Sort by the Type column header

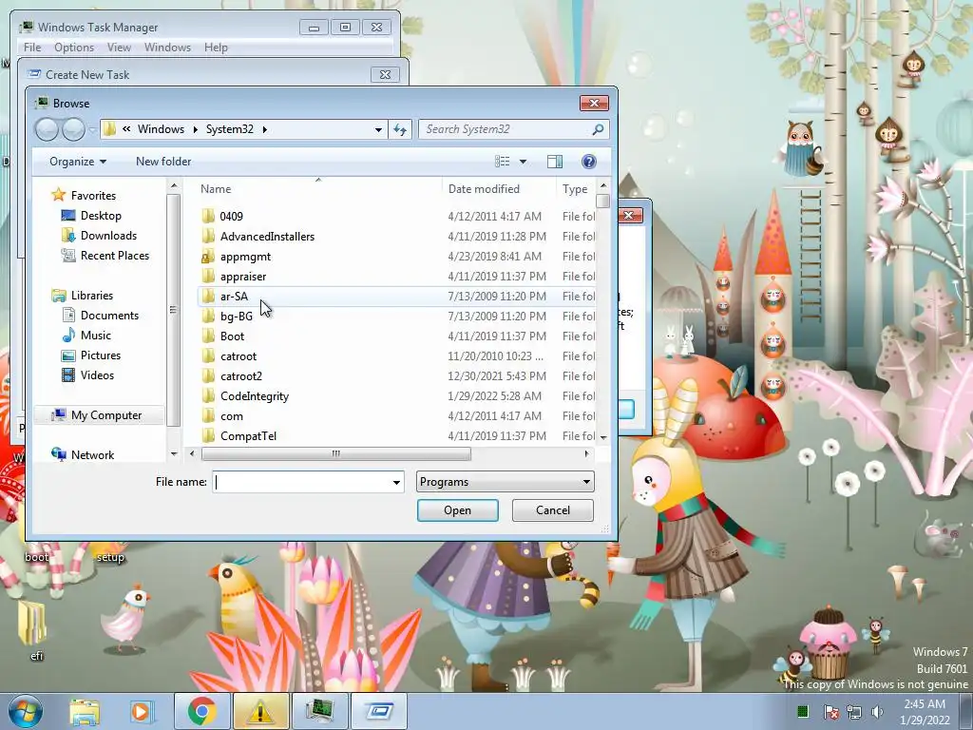[575, 189]
